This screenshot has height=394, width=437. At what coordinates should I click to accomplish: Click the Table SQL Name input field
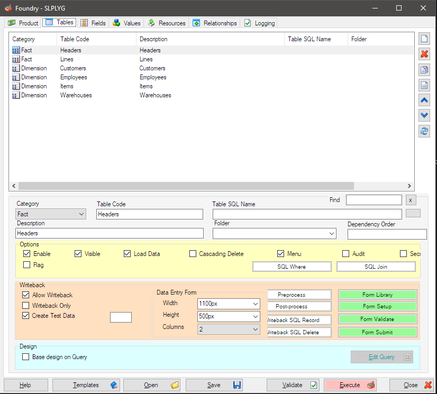click(x=307, y=214)
